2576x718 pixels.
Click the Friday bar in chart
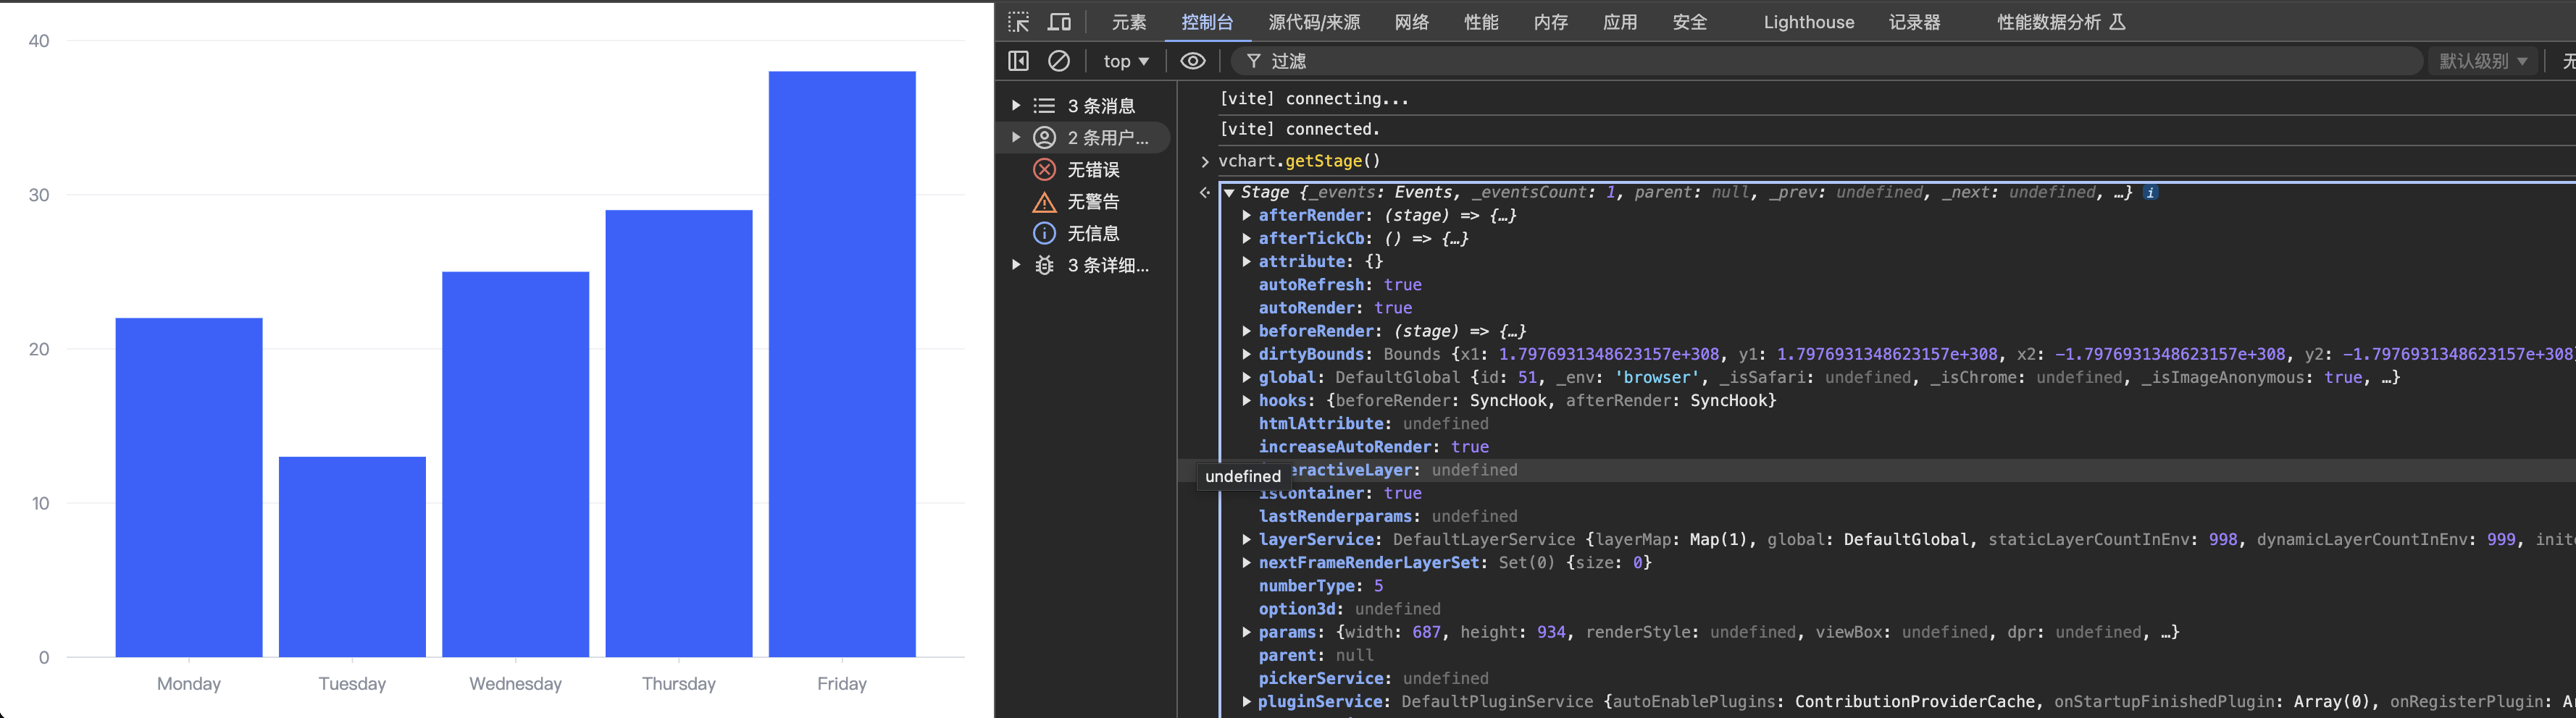[842, 363]
